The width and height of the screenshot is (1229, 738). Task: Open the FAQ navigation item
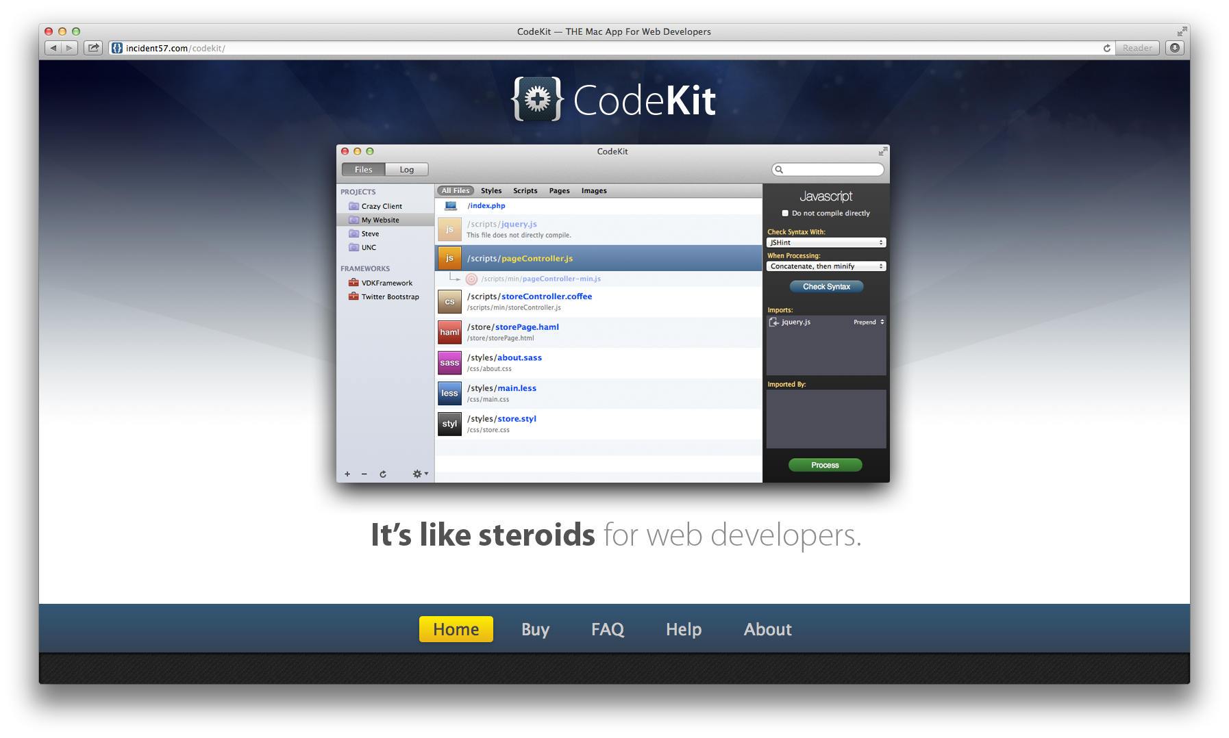coord(608,629)
